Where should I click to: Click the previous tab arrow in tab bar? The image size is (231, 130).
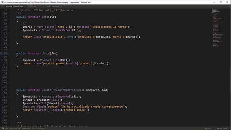[x=1, y=6]
